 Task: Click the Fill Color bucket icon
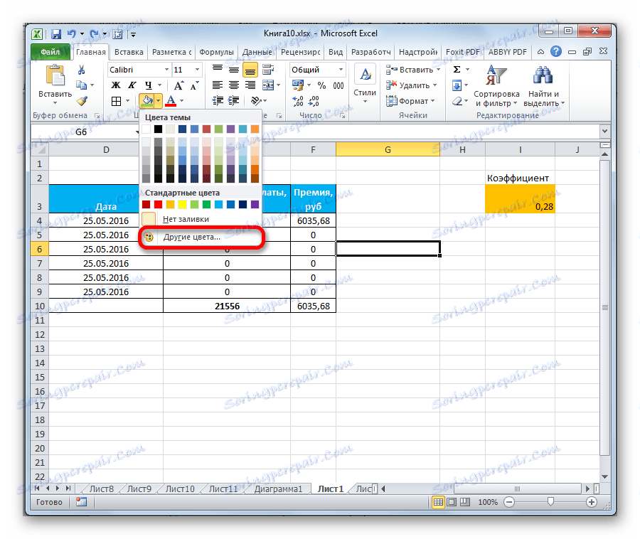(146, 100)
